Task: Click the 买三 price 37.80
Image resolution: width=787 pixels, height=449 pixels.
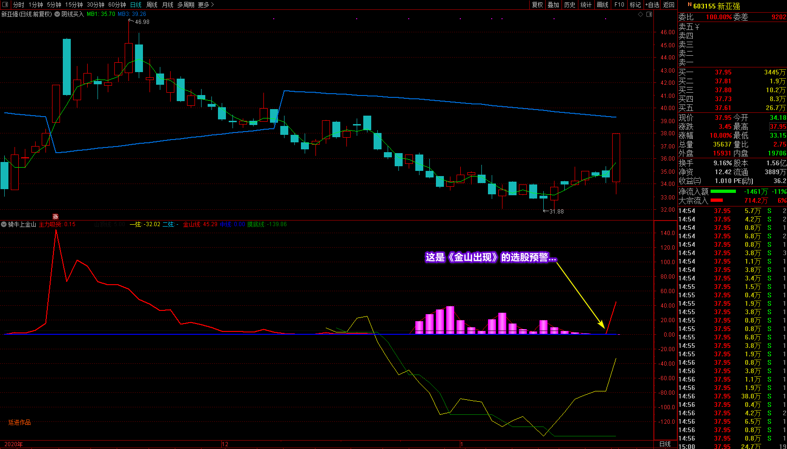Action: [x=723, y=90]
